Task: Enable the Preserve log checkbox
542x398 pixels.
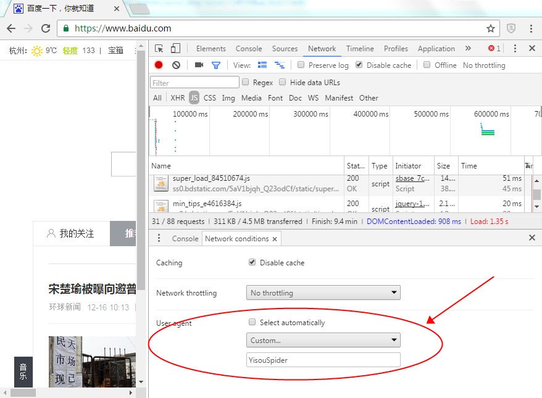Action: [x=301, y=65]
